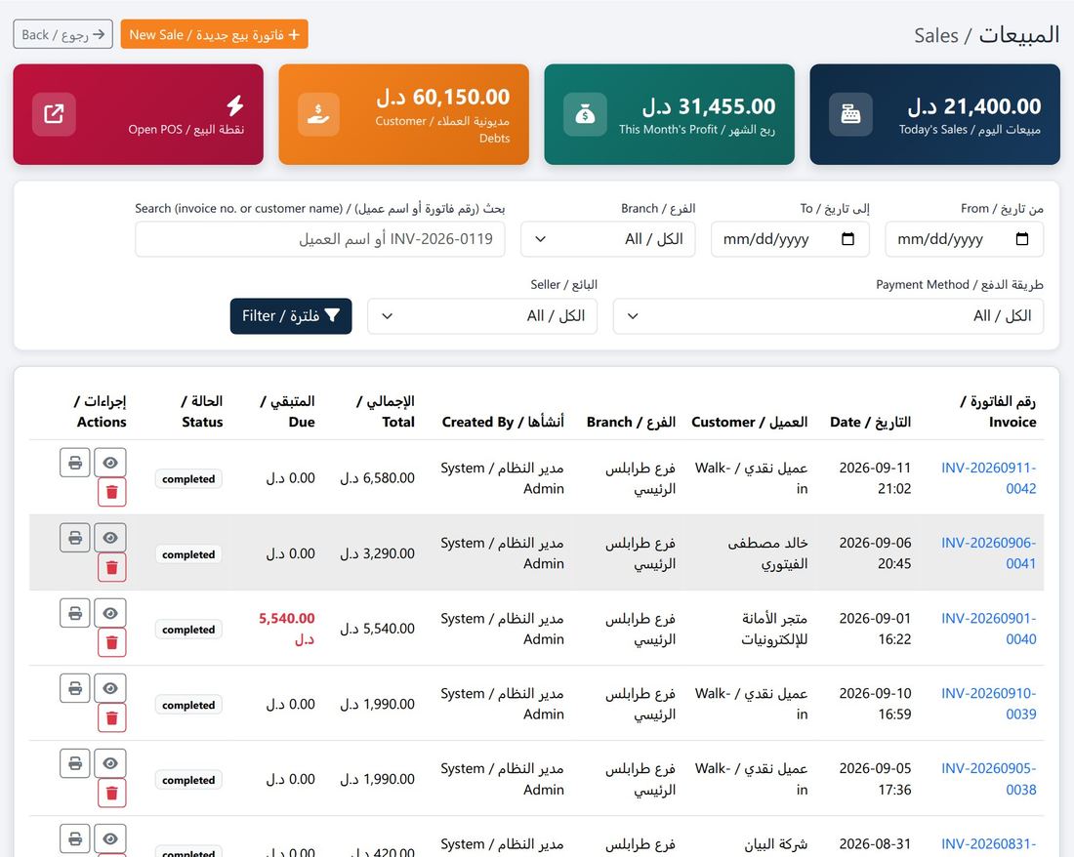Click the 3,290.00 total amount
This screenshot has height=857, width=1074.
(x=378, y=553)
